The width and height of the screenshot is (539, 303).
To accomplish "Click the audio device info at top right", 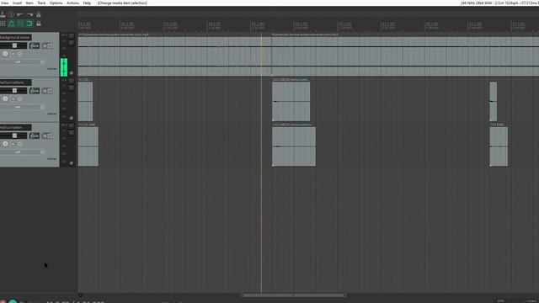I will [x=499, y=3].
